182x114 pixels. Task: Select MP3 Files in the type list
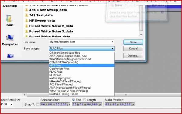82,65
